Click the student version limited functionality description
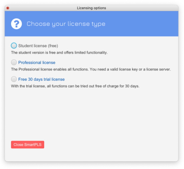The width and height of the screenshot is (184, 169). click(59, 52)
